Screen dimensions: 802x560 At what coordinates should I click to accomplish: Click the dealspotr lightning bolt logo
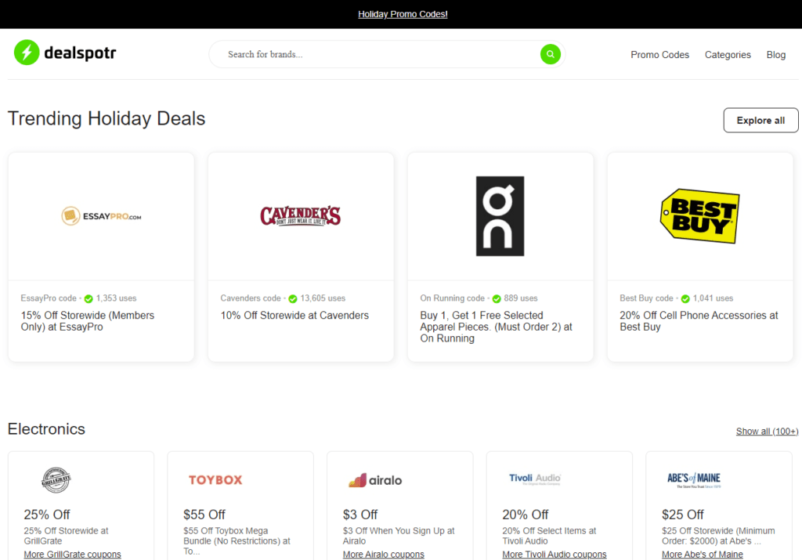point(26,52)
